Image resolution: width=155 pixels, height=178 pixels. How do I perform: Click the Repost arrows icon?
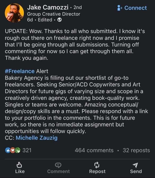tap(97, 165)
